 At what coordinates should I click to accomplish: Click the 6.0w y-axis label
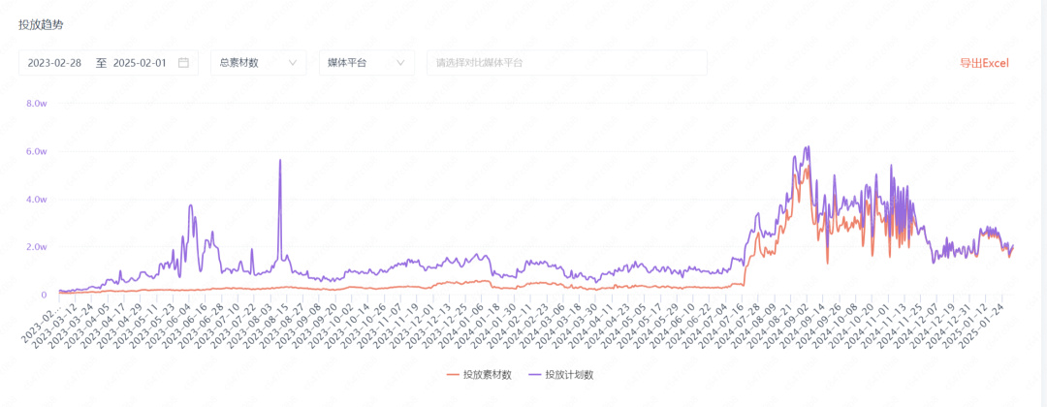click(x=36, y=151)
